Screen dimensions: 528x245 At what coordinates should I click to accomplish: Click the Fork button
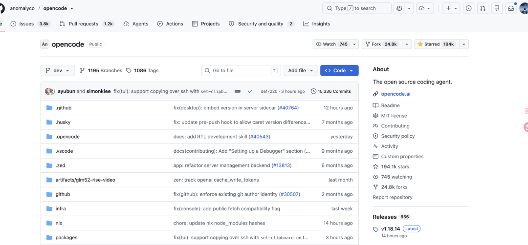tap(382, 44)
